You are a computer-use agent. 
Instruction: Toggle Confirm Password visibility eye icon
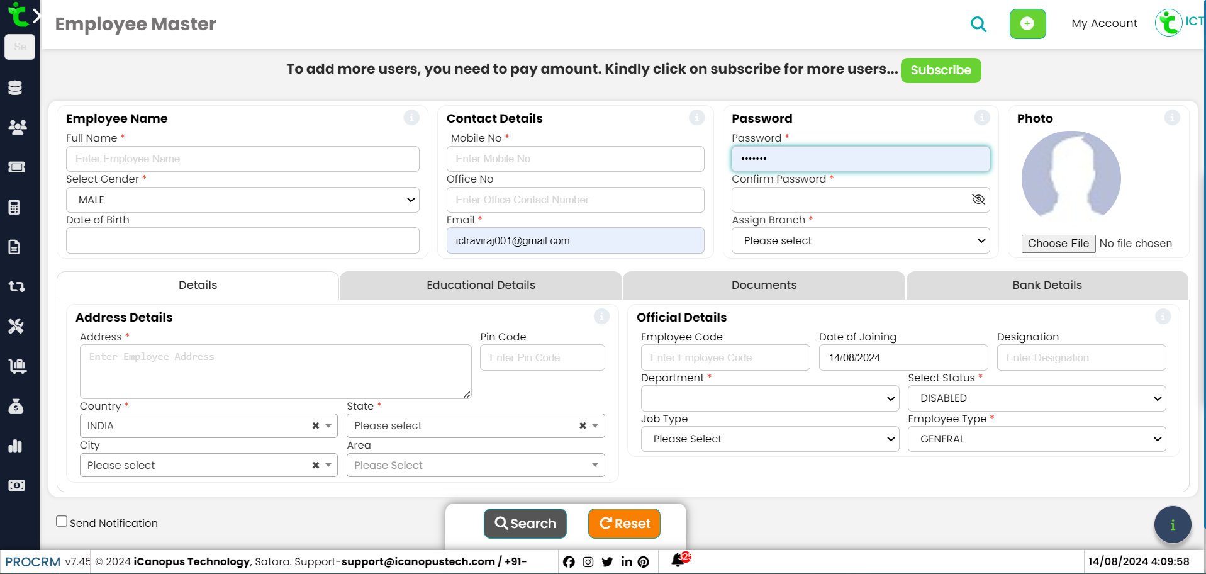tap(978, 200)
